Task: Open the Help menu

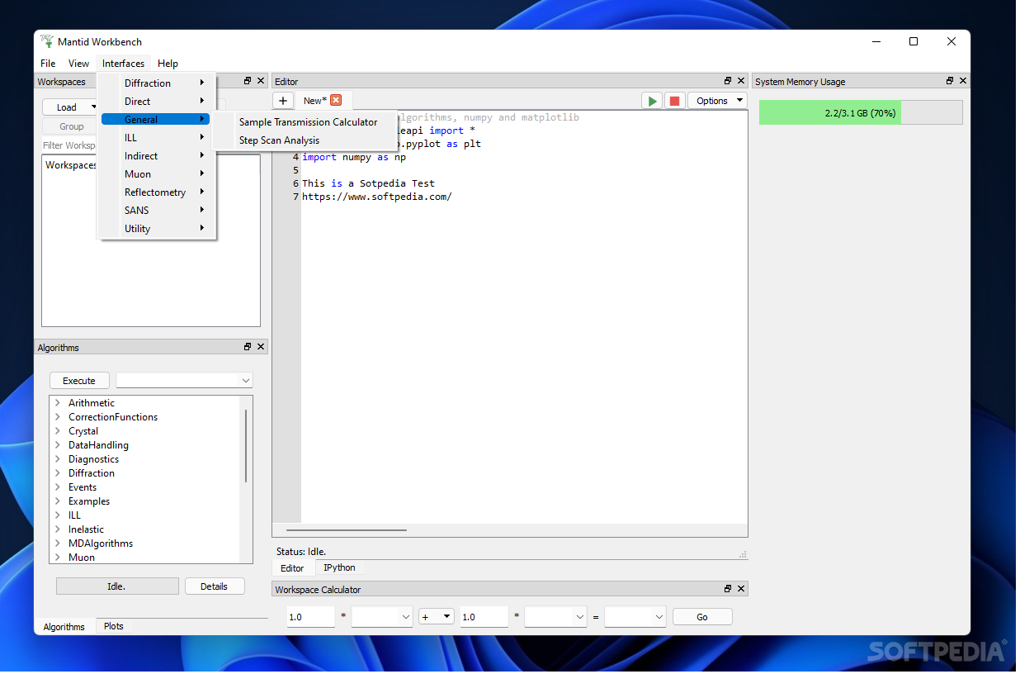Action: pos(168,64)
